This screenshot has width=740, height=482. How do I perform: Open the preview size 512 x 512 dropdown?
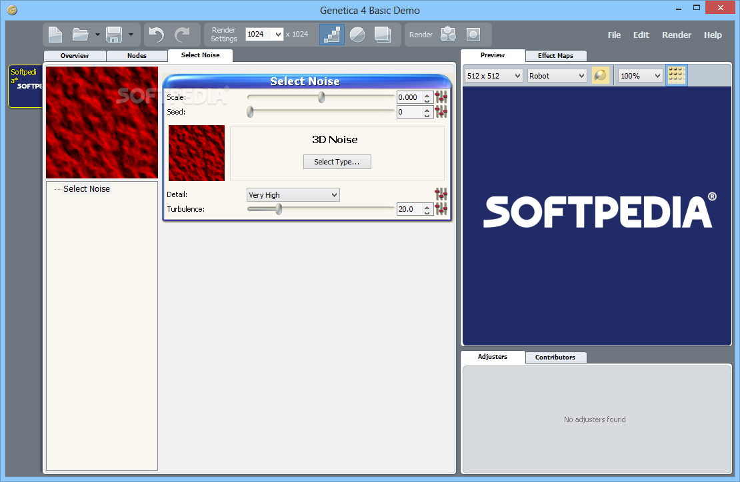[x=493, y=75]
